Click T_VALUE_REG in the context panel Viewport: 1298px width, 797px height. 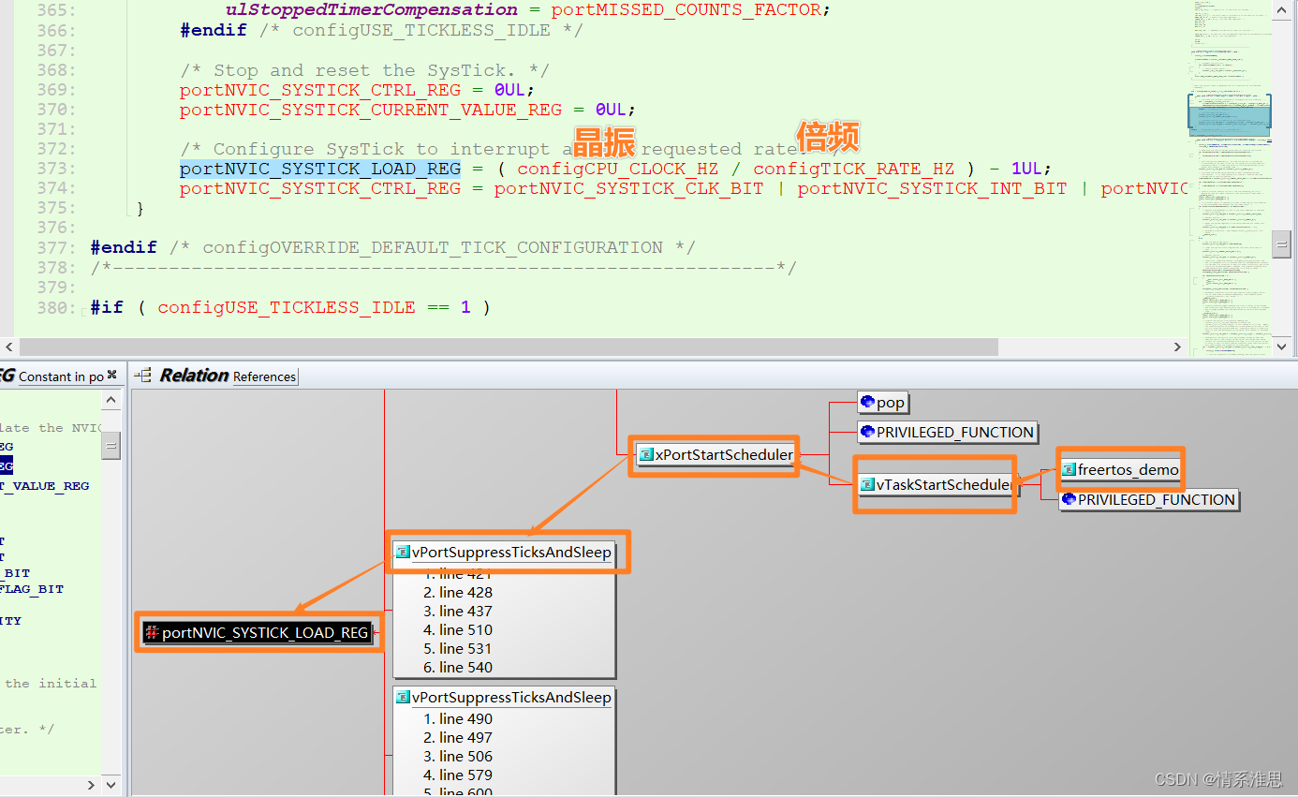pos(45,486)
